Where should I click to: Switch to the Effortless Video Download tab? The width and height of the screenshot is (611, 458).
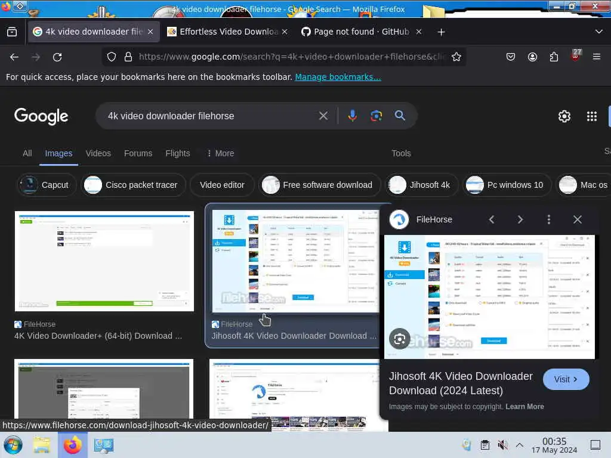point(228,32)
